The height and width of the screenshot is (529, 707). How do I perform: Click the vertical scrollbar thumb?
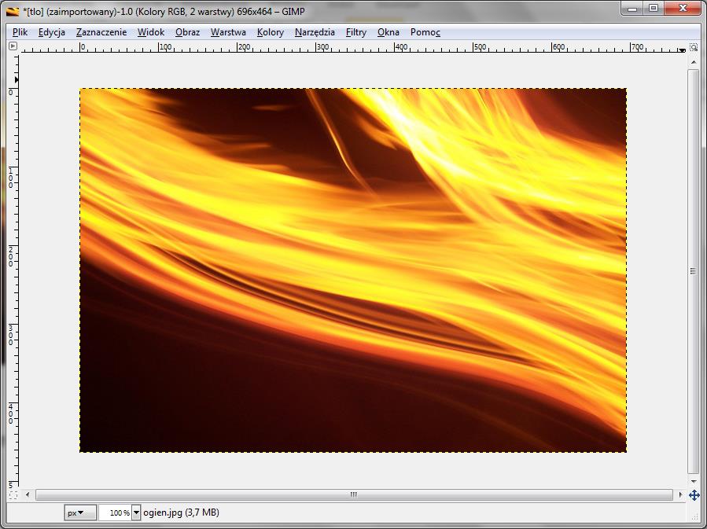click(694, 271)
